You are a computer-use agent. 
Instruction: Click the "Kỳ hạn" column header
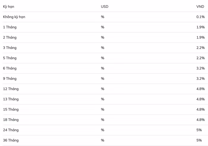(x=9, y=7)
